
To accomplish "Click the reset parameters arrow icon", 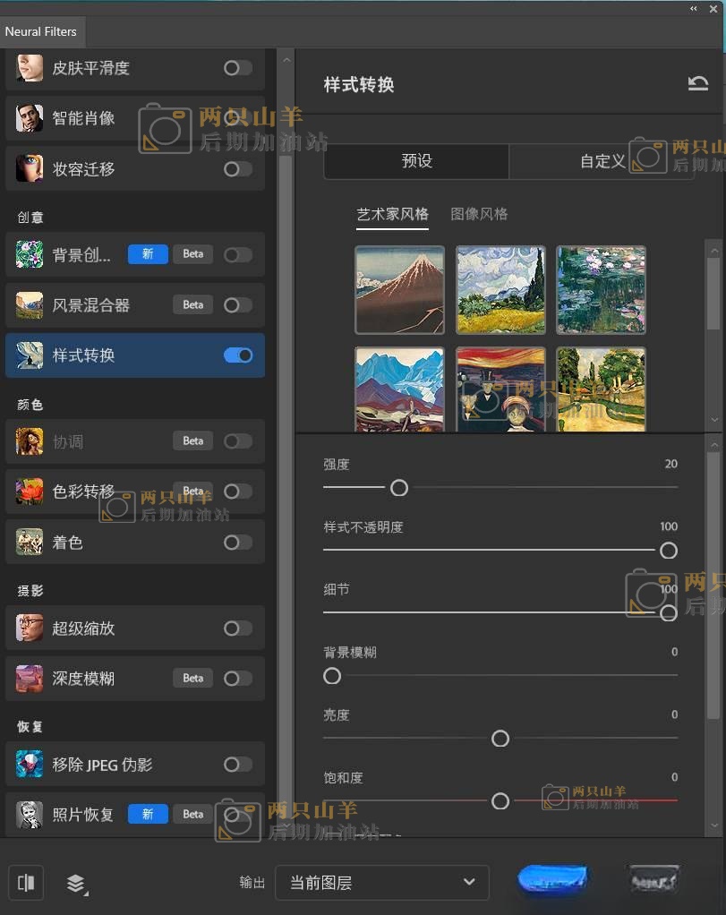I will click(697, 84).
